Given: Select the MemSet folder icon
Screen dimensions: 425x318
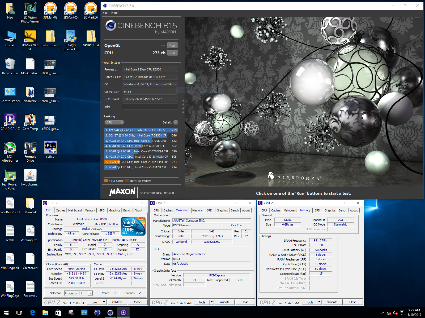Looking at the screenshot, I should coord(30,205).
